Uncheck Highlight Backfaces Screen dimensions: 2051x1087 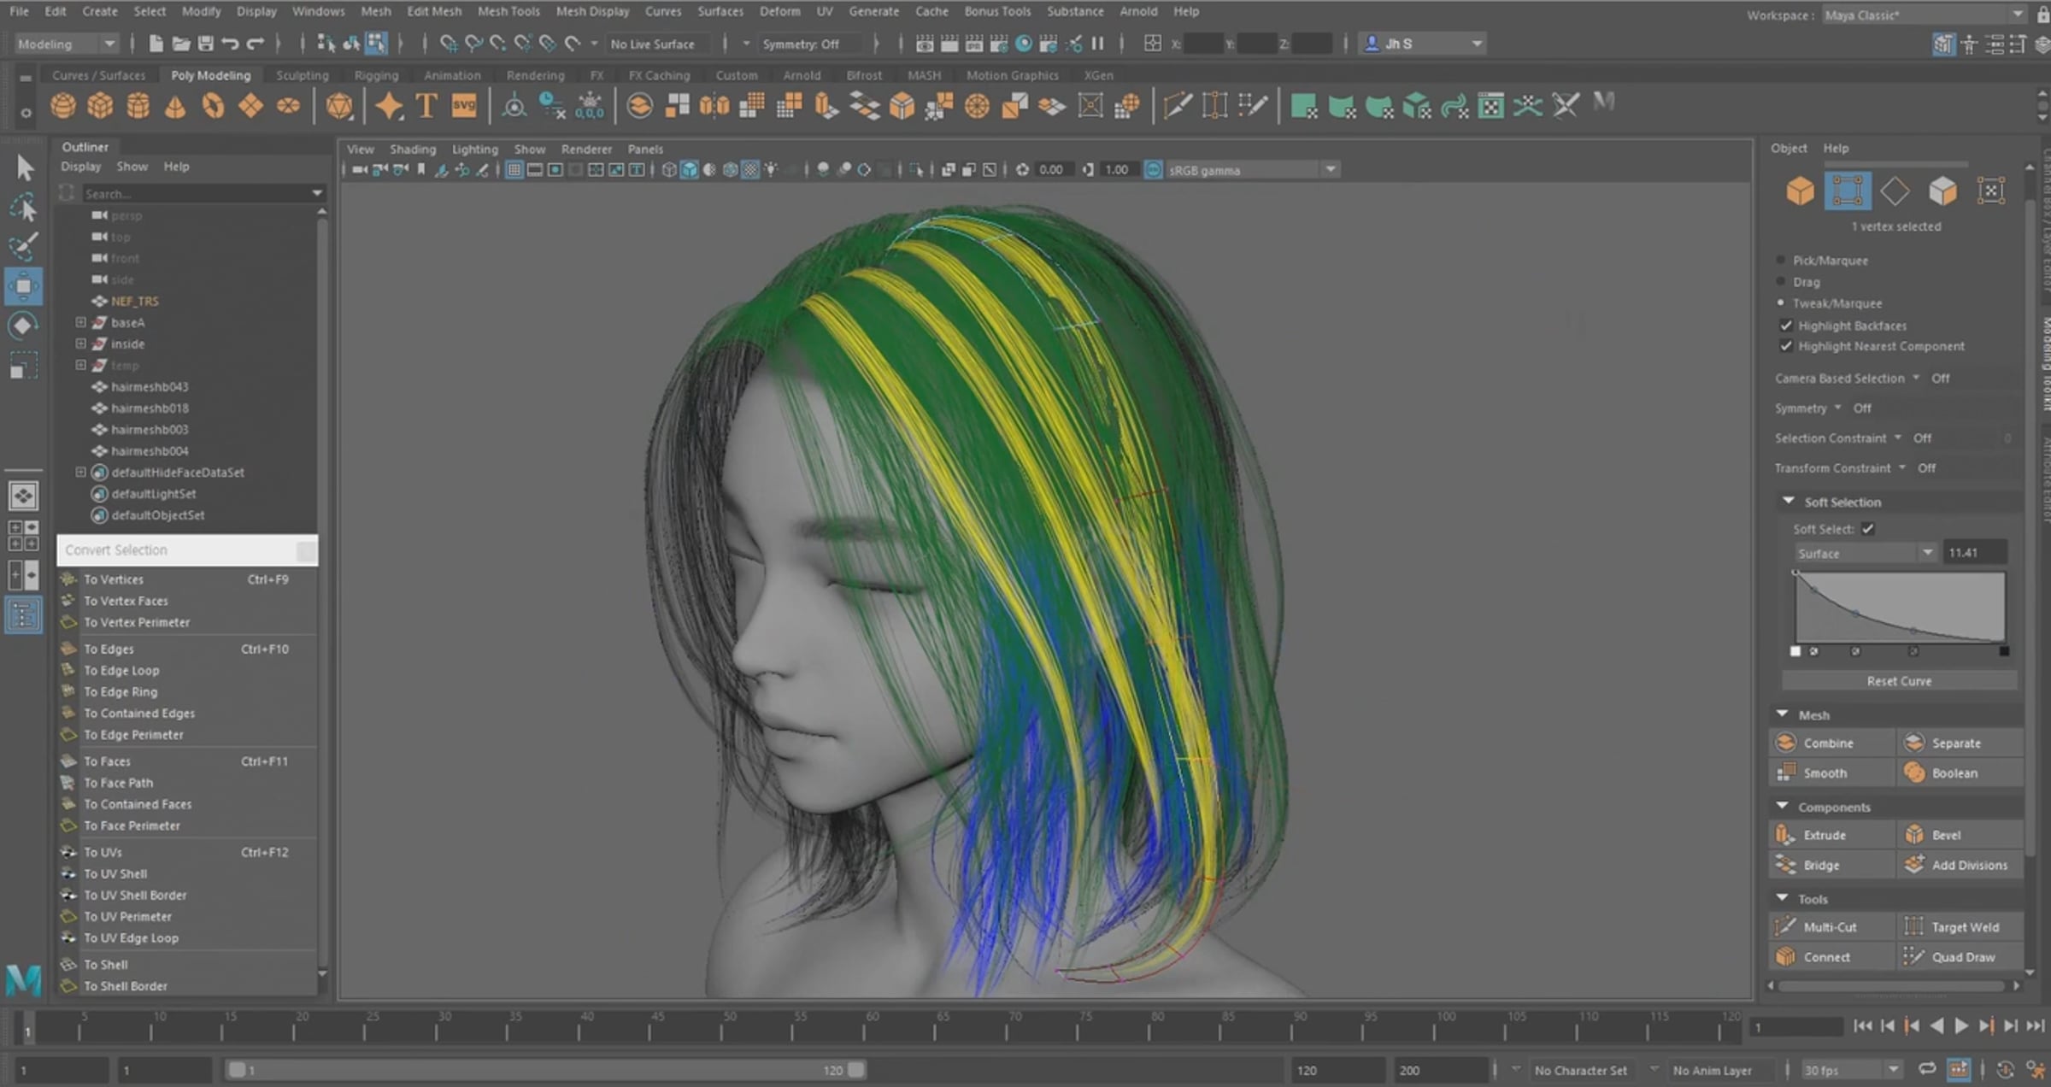(x=1786, y=326)
